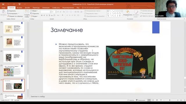
Task: Decrease font size with smaller A
Action: 61,12
